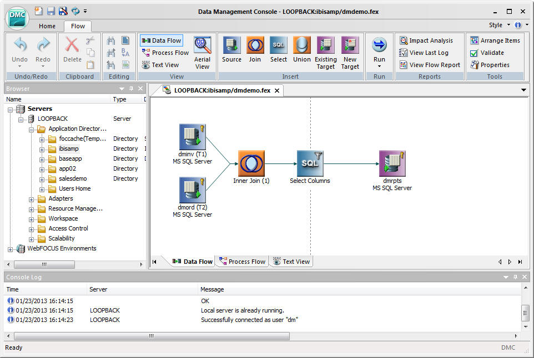Click the Save All icon in quick access toolbar
This screenshot has width=534, height=358.
click(x=63, y=11)
